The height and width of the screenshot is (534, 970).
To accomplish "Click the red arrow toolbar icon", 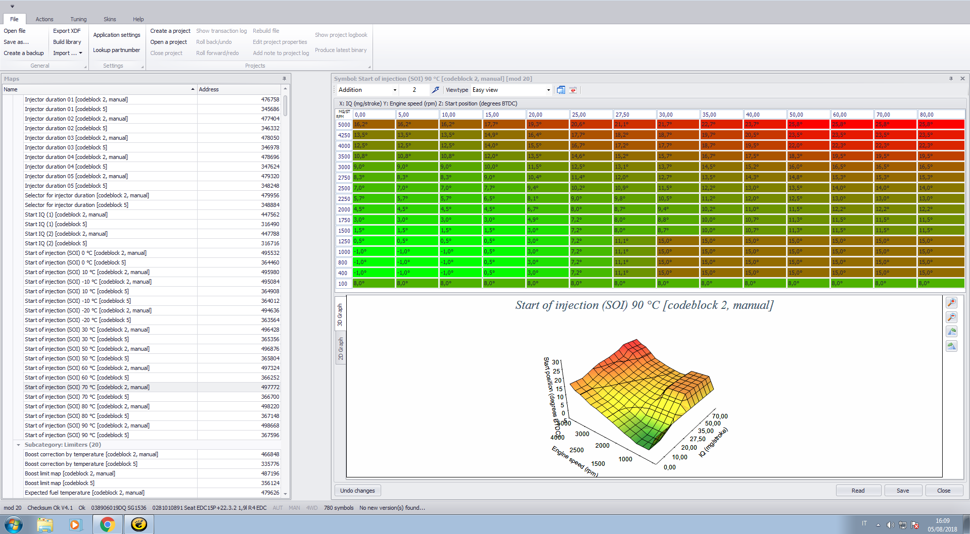I will (x=573, y=90).
